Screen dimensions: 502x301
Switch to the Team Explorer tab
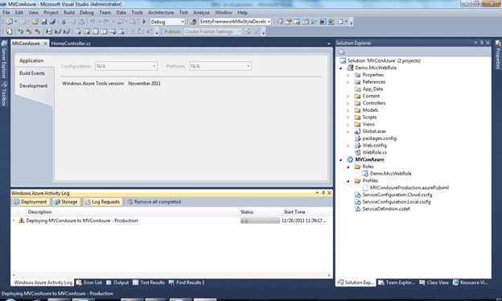point(397,282)
